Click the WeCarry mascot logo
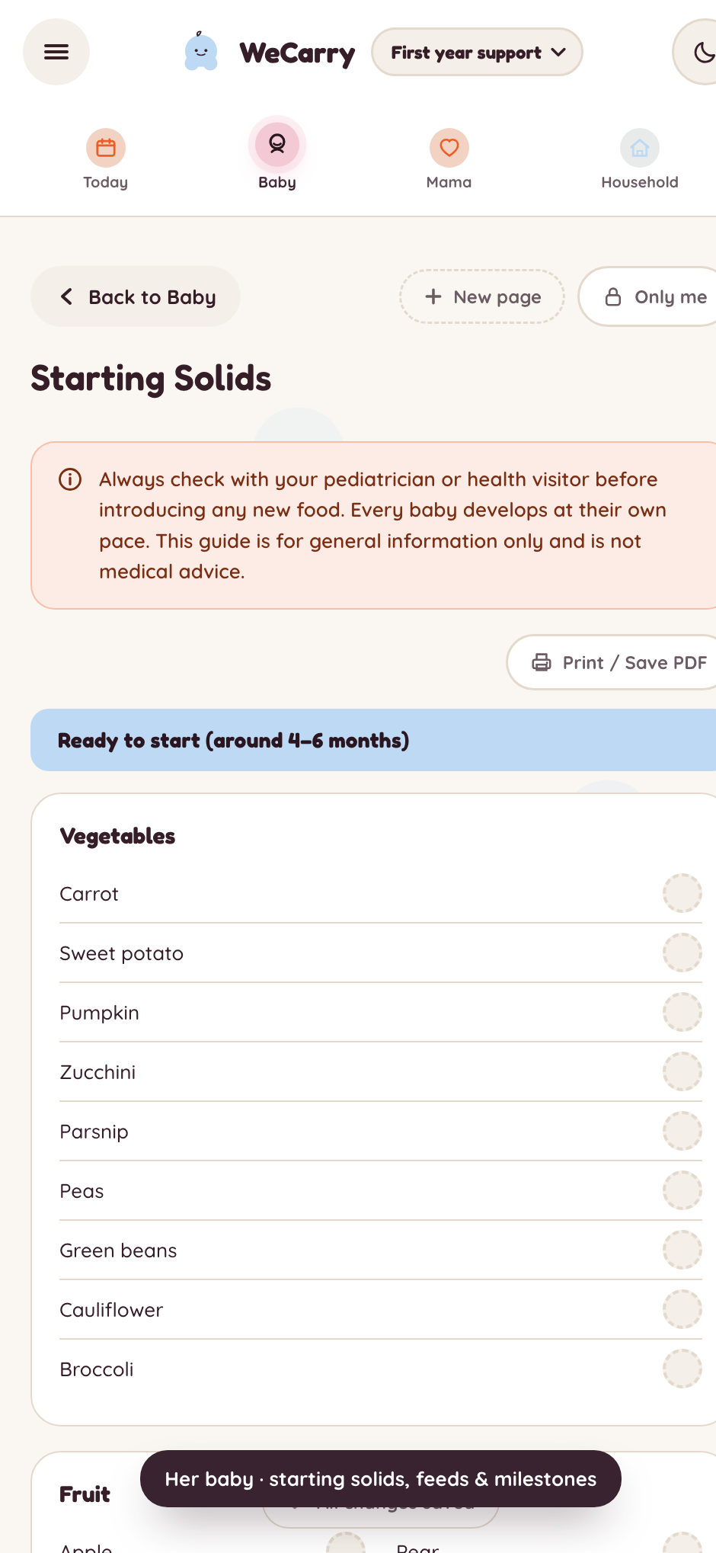This screenshot has height=1553, width=716. 201,52
